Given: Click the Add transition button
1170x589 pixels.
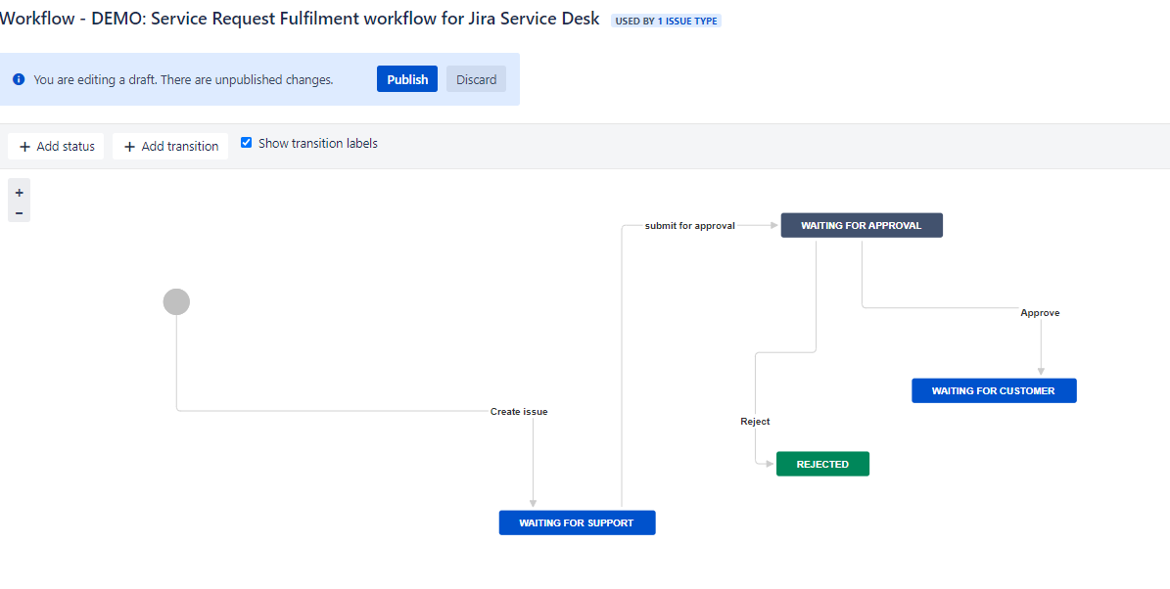Looking at the screenshot, I should point(171,146).
